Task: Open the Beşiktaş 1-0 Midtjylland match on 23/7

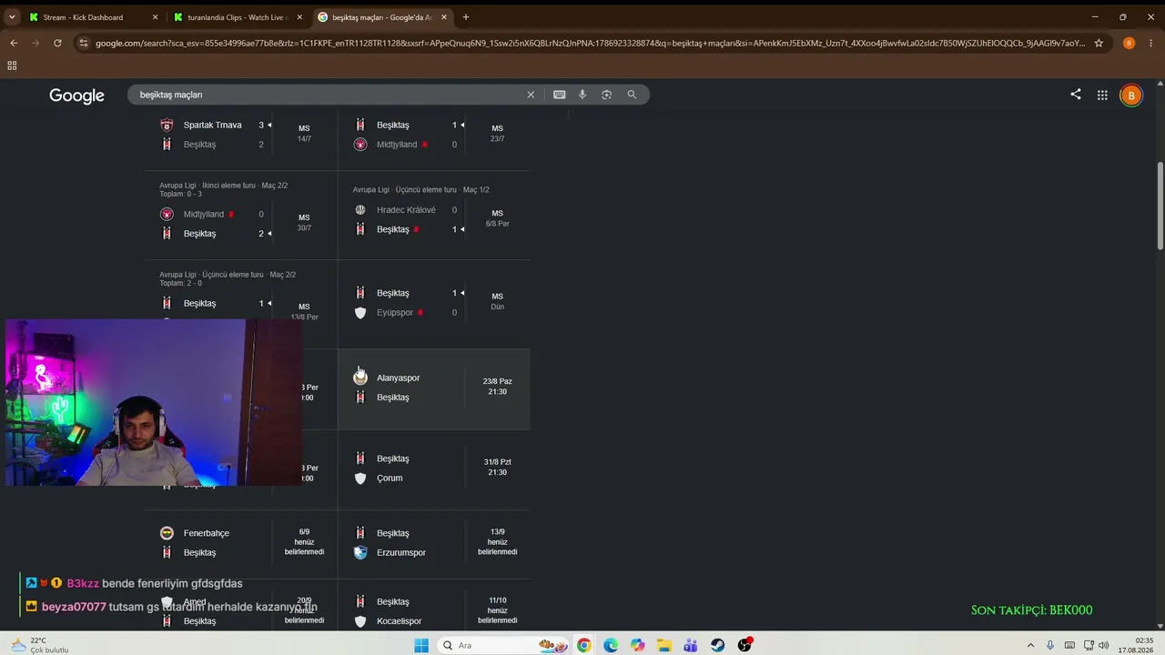Action: coord(434,135)
